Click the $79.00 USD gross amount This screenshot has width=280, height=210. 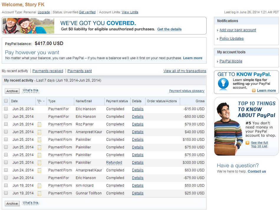point(195,124)
